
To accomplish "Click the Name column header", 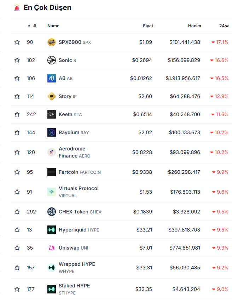I will point(53,26).
